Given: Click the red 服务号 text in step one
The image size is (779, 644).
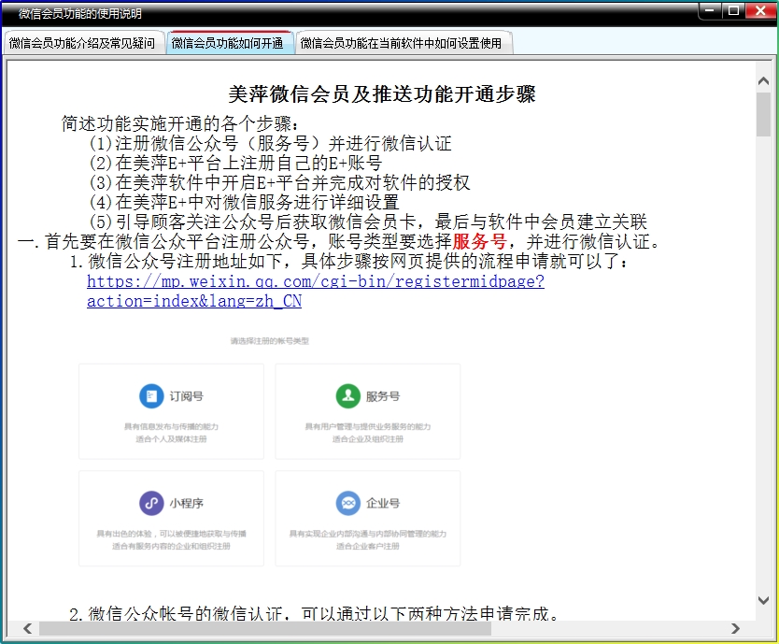Looking at the screenshot, I should [478, 242].
